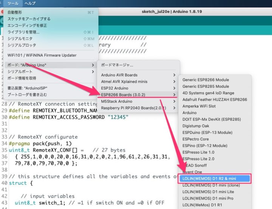Choose スケッチをアーカイブする menu entry
272x209 pixels.
(x=29, y=19)
